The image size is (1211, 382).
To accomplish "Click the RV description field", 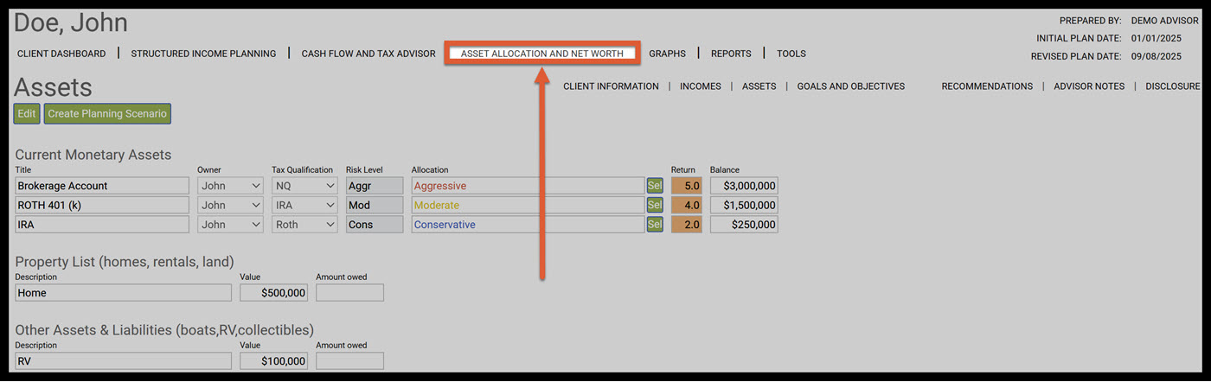I will (x=124, y=361).
